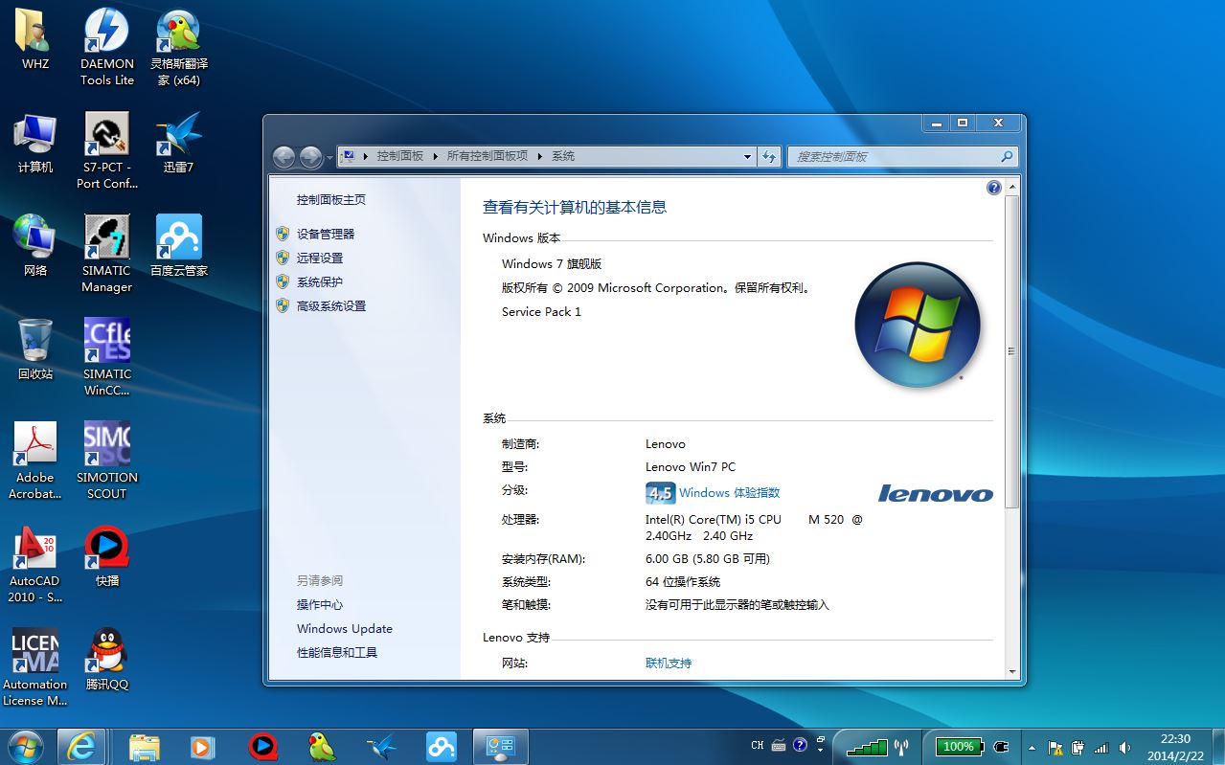The width and height of the screenshot is (1225, 765).
Task: Click the 快播 icon on taskbar
Action: (261, 746)
